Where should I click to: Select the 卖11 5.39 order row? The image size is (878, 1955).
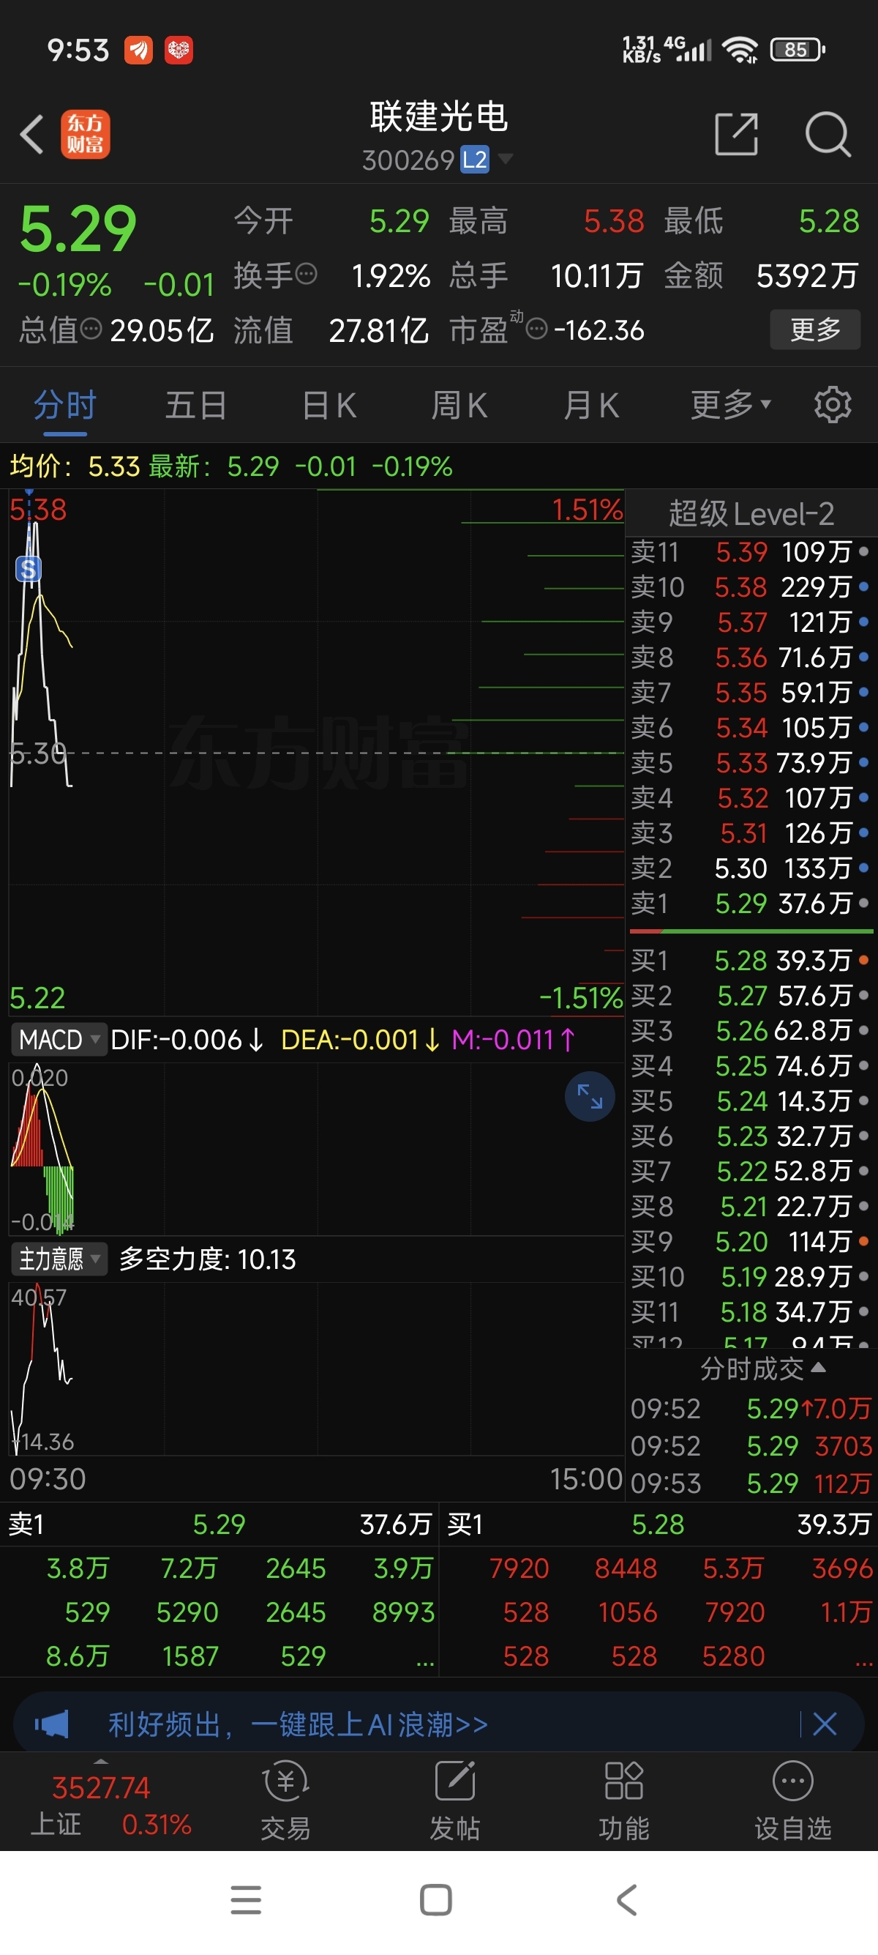pyautogui.click(x=750, y=552)
